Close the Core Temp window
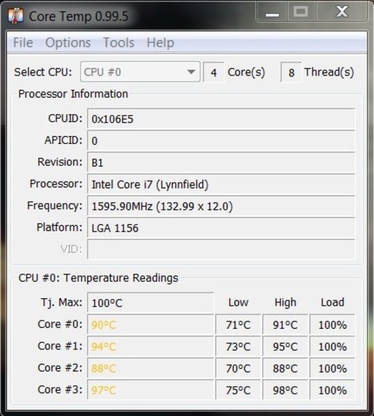Screen dimensions: 374x416 click(342, 12)
